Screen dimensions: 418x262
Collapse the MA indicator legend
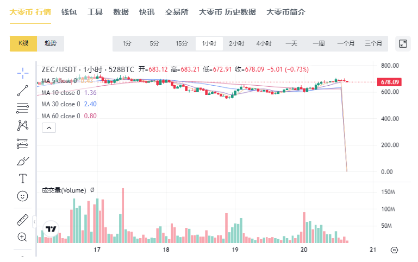[x=48, y=128]
